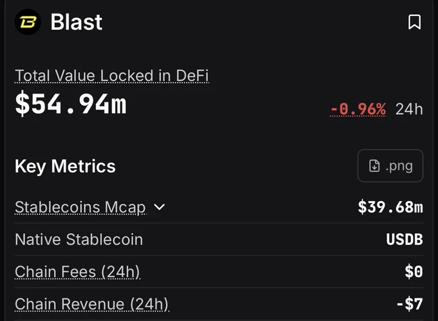Click the Blast title text
The image size is (438, 321).
76,22
